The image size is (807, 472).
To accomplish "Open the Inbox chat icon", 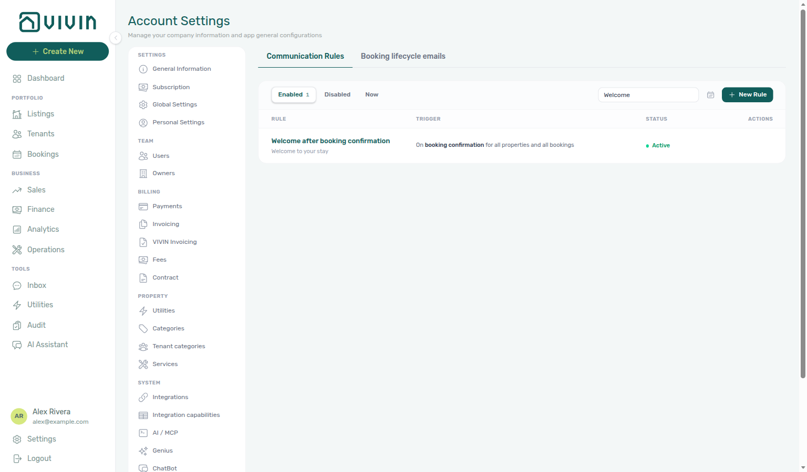I will pos(17,285).
